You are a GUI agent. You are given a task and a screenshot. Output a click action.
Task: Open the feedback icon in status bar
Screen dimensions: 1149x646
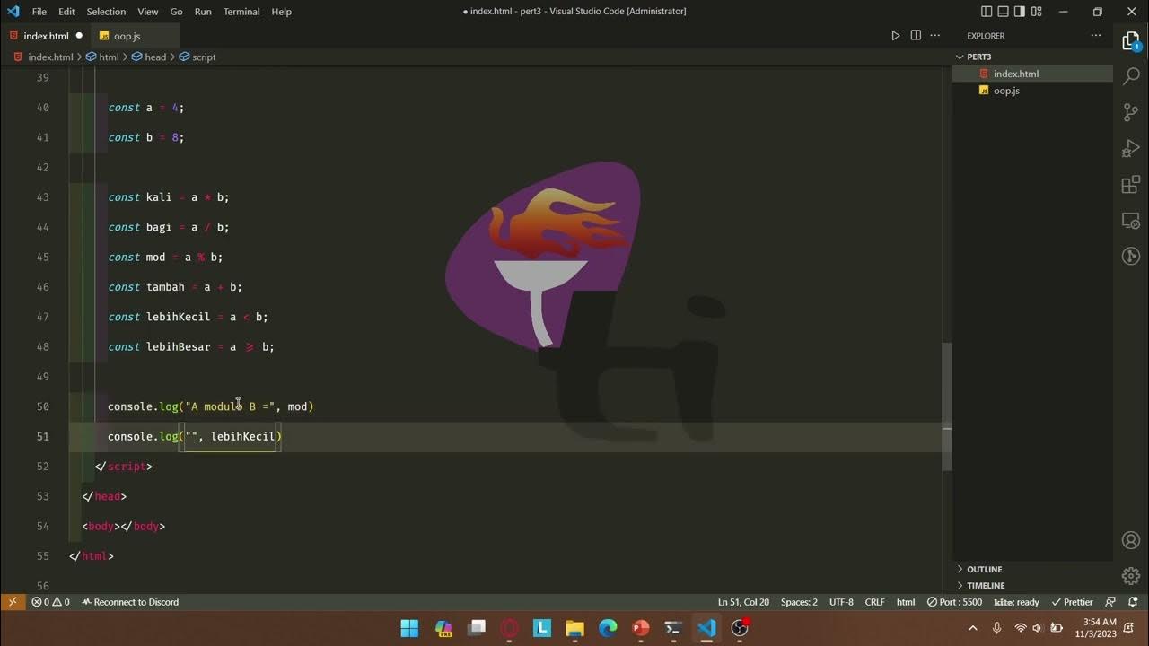pos(1110,602)
